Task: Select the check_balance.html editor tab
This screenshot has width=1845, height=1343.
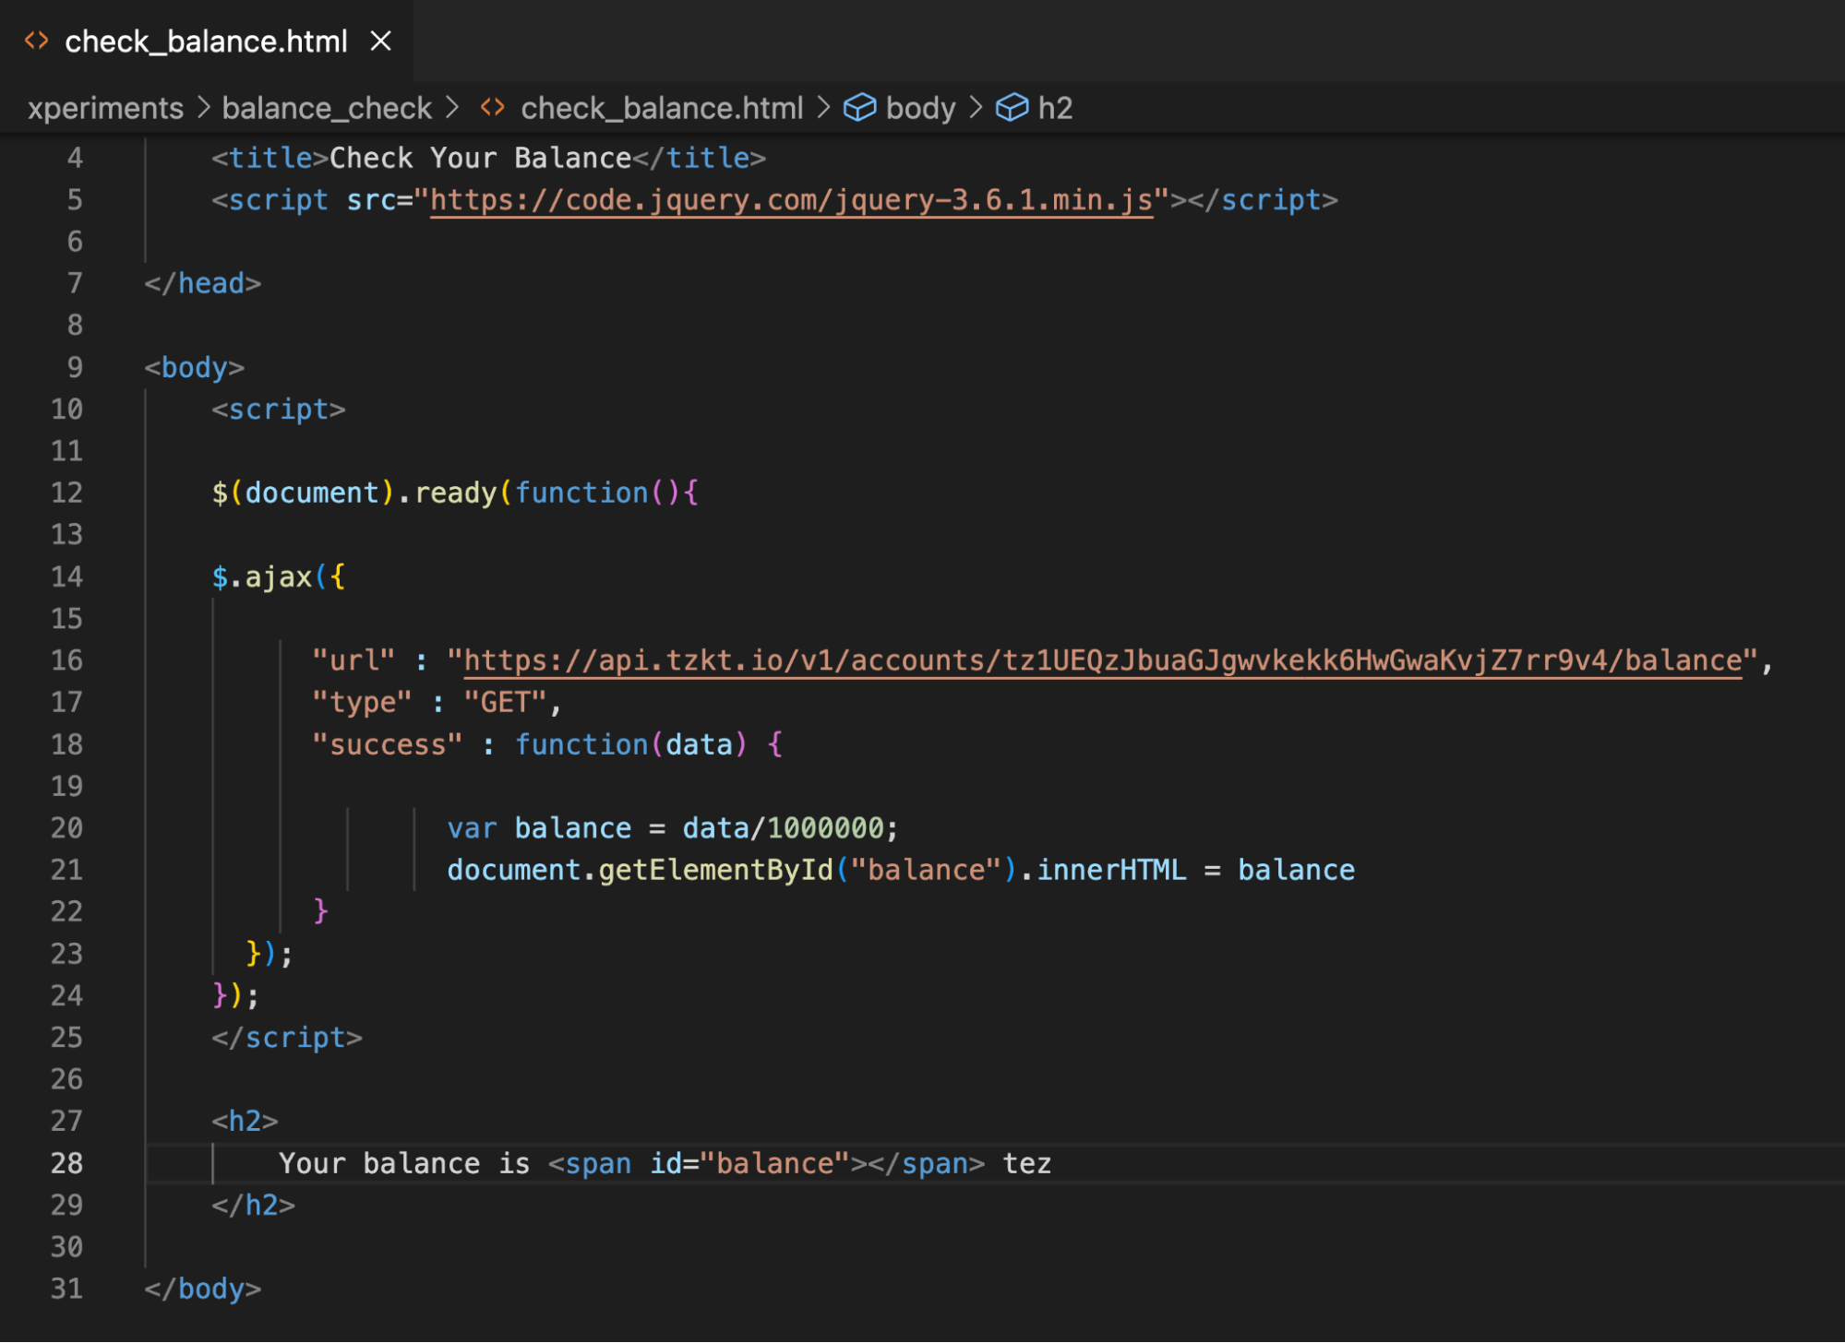Action: click(206, 42)
